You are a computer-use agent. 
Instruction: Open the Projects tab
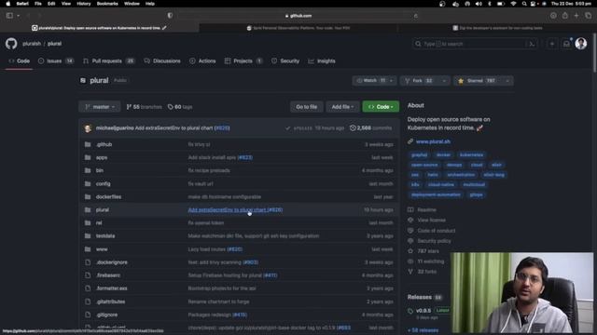[243, 60]
